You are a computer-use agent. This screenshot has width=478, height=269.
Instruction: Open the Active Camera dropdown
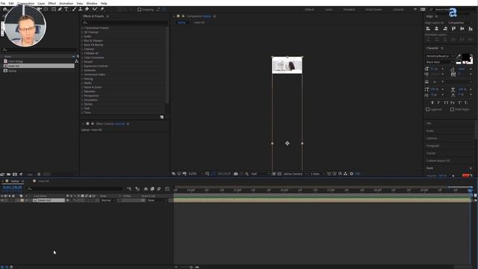pyautogui.click(x=295, y=174)
